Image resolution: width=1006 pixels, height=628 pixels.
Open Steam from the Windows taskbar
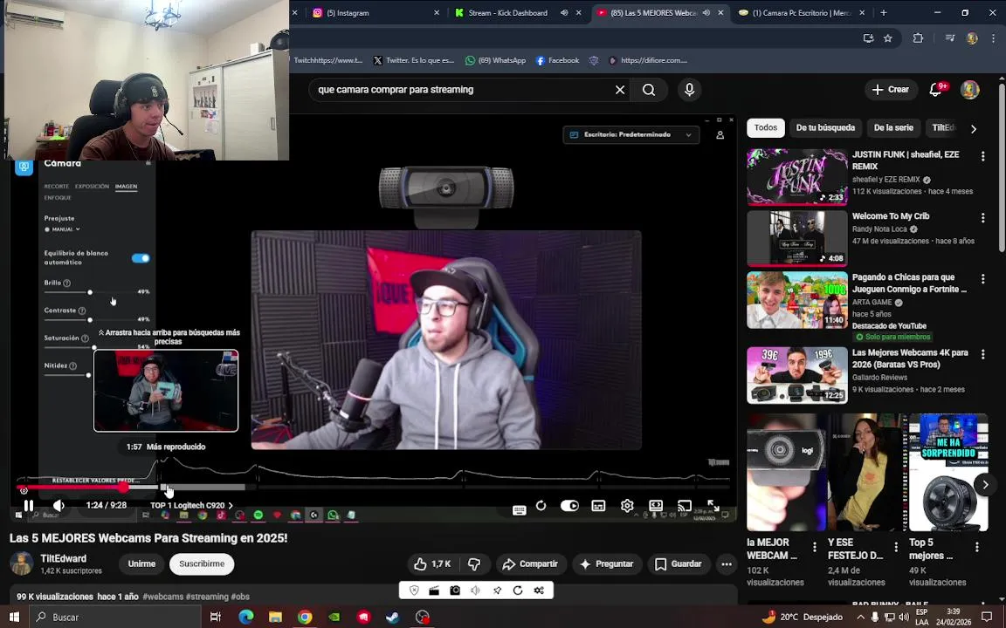[x=393, y=617]
